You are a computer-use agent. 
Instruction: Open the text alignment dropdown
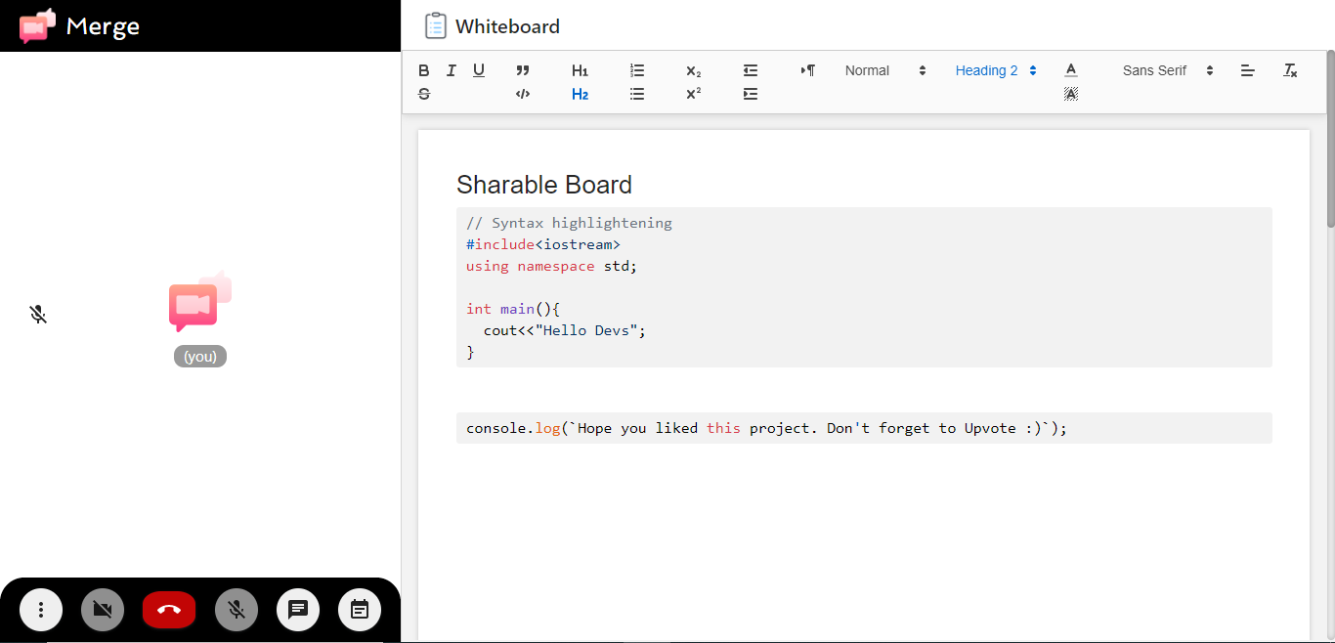pyautogui.click(x=1248, y=70)
